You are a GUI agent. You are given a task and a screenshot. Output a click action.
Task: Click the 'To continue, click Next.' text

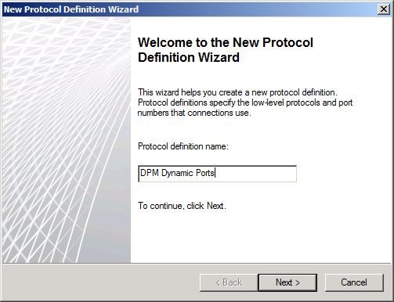click(182, 206)
